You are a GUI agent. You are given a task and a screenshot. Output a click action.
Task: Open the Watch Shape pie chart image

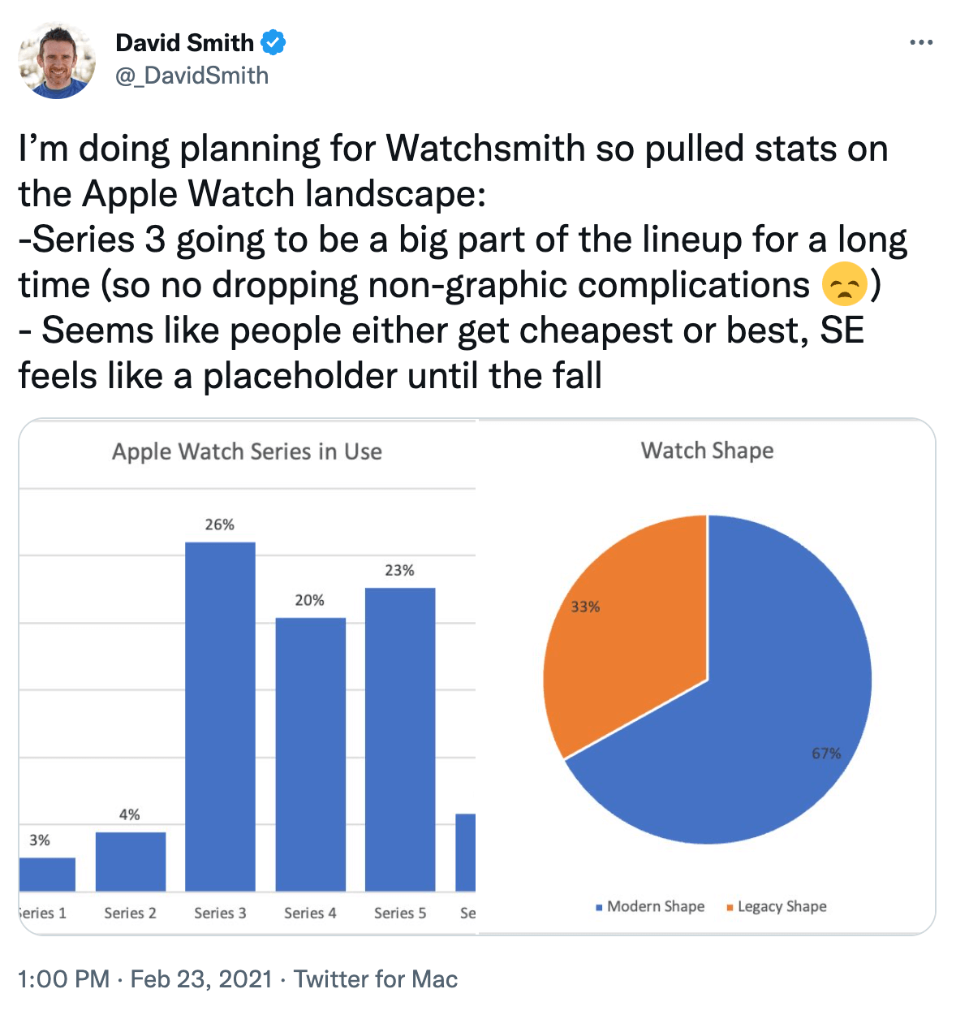click(x=707, y=676)
